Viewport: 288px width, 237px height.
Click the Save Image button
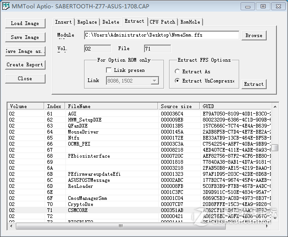click(x=25, y=37)
